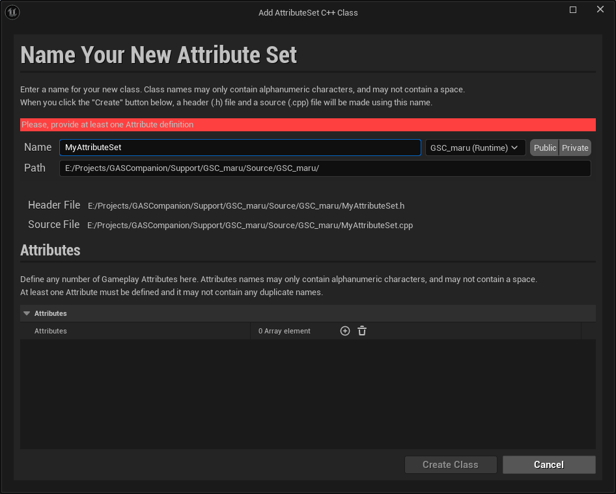The height and width of the screenshot is (494, 616).
Task: Set class visibility to Public
Action: (x=544, y=148)
